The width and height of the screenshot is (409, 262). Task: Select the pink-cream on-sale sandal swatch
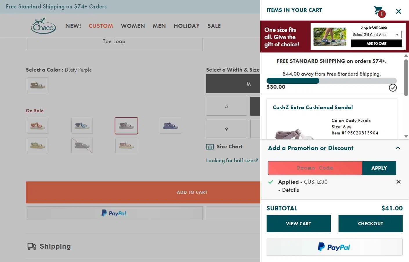[x=126, y=145]
